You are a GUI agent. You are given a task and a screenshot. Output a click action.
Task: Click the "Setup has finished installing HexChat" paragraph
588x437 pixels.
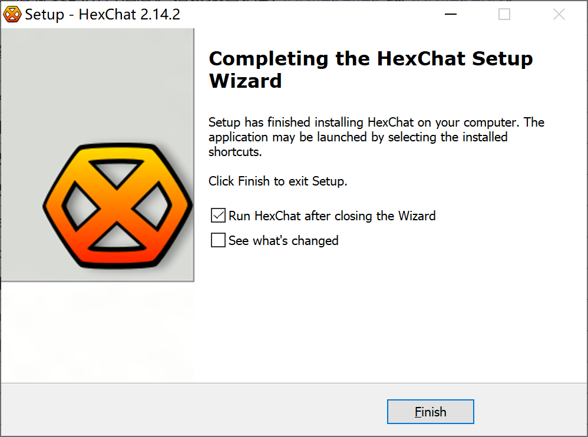[376, 137]
